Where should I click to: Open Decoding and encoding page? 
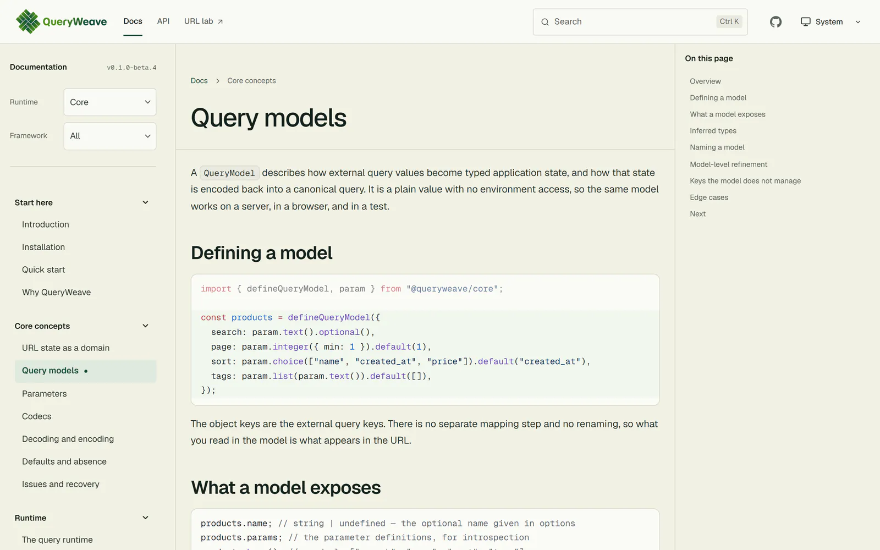pos(68,439)
